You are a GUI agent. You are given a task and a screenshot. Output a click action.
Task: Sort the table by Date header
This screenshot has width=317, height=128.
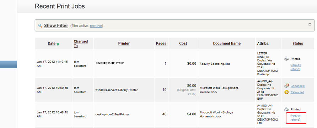[x=52, y=43]
